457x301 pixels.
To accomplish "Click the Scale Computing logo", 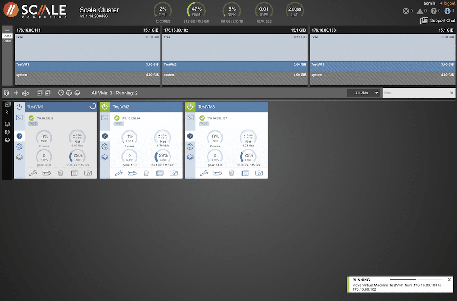I will tap(35, 10).
